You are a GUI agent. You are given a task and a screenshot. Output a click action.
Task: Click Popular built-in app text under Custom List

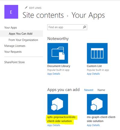(x=98, y=70)
